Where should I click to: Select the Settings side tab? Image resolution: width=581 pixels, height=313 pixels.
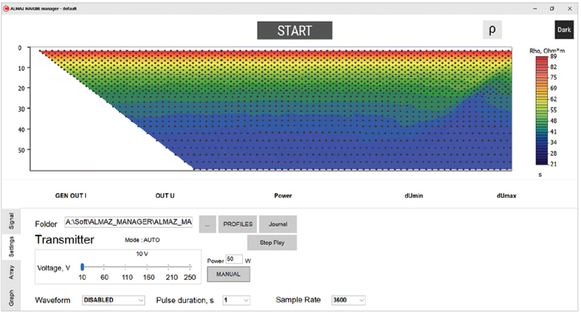[x=11, y=246]
